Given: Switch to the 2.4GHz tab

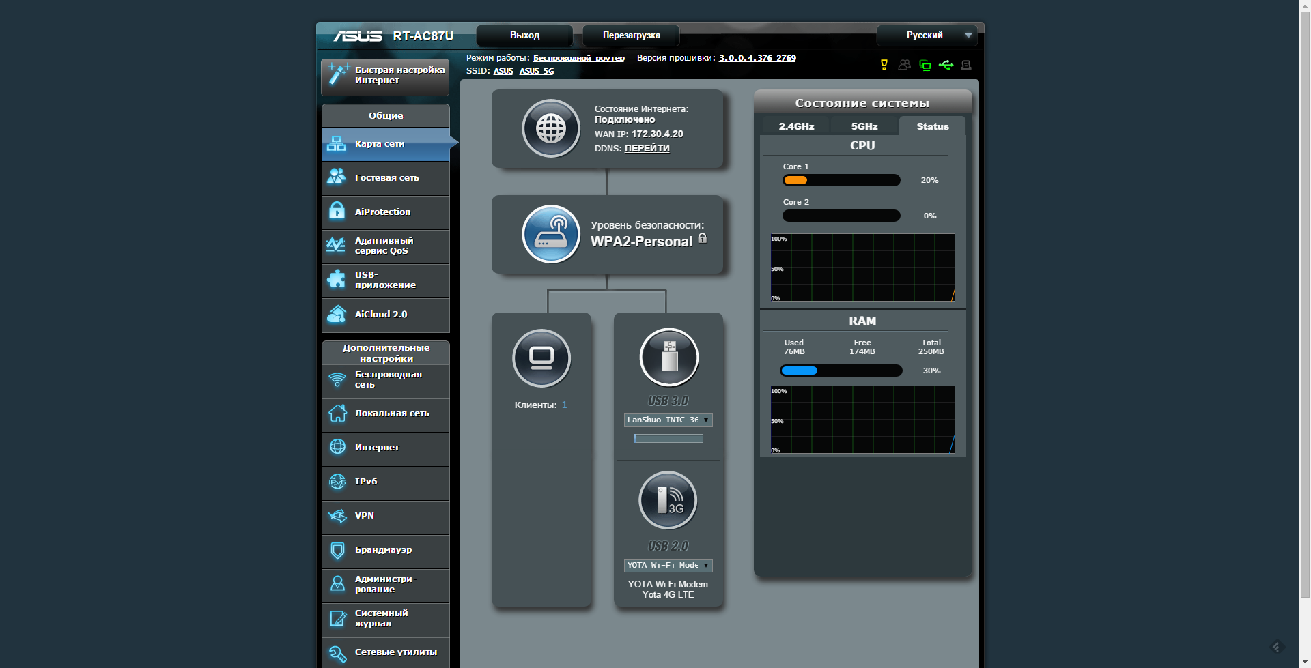Looking at the screenshot, I should (796, 126).
